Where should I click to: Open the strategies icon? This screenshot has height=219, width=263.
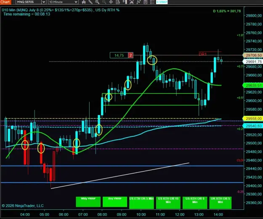click(138, 2)
